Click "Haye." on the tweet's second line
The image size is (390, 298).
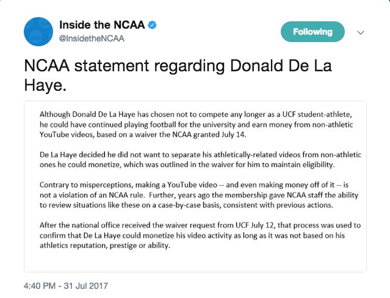(45, 86)
